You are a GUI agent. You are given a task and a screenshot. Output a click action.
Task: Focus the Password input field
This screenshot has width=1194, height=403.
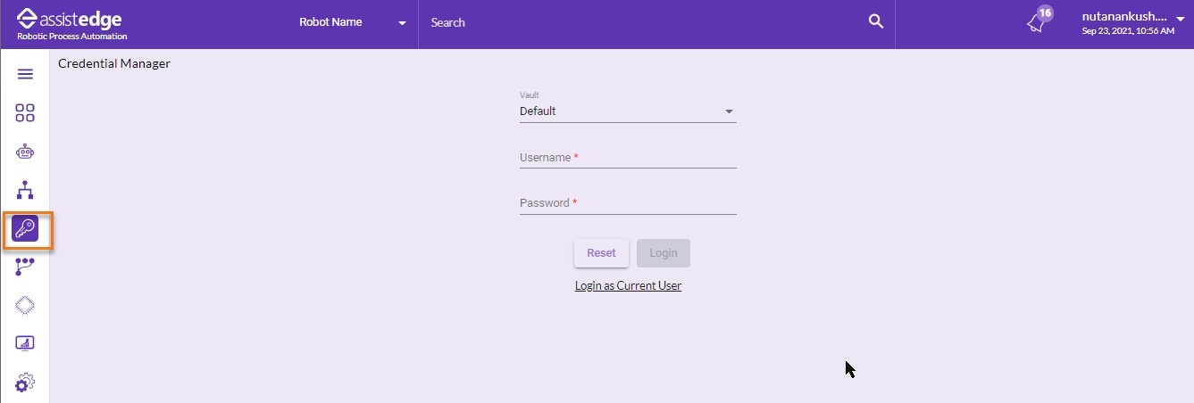coord(628,203)
